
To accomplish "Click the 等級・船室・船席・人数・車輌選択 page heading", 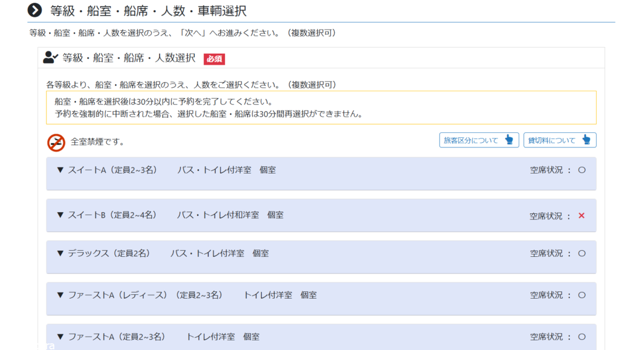I will point(148,11).
